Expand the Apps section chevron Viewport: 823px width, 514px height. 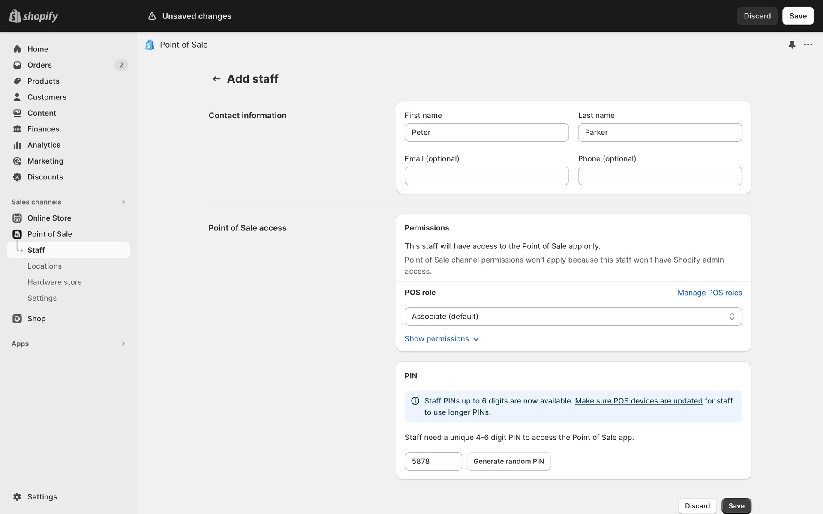point(123,344)
